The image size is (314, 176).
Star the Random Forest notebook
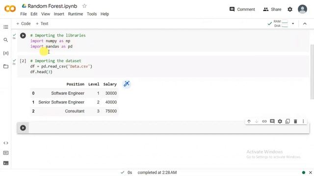(x=84, y=6)
